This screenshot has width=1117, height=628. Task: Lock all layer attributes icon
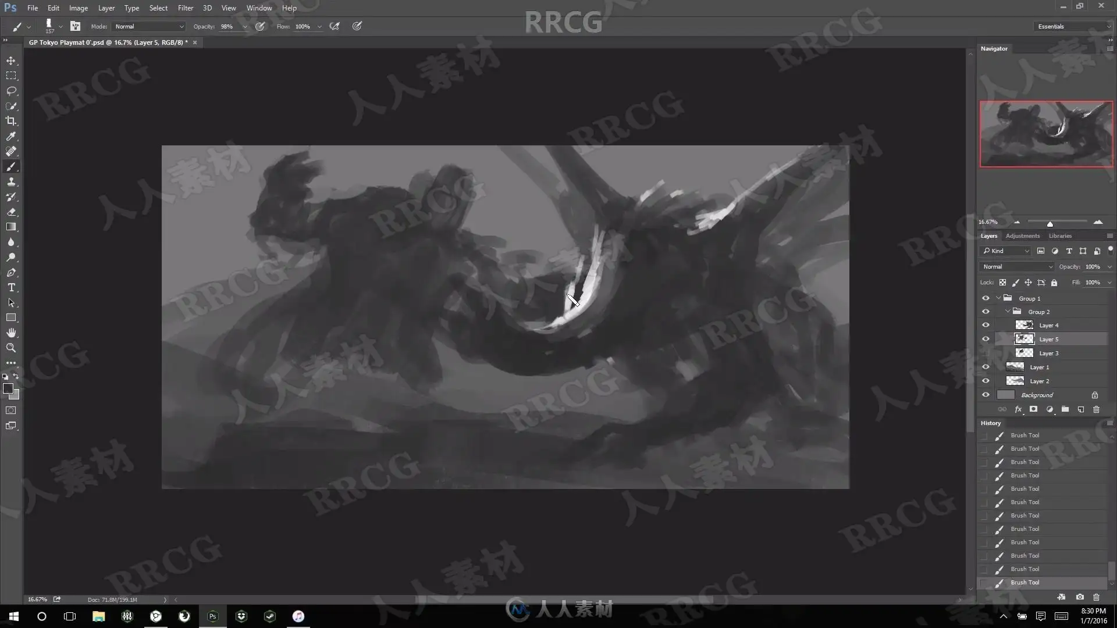[1054, 283]
